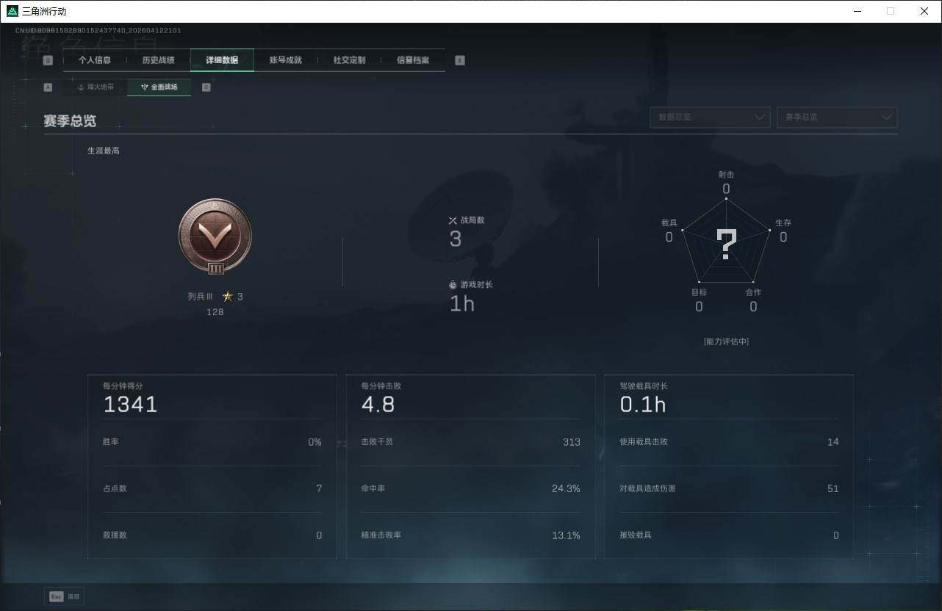Click the 射击 radar axis label
This screenshot has height=611, width=942.
[726, 175]
